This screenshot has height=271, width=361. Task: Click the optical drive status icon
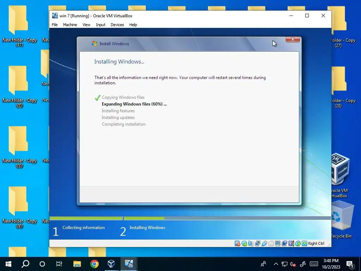(244, 243)
